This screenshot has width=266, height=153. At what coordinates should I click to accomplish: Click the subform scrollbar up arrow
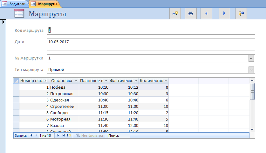(x=252, y=80)
